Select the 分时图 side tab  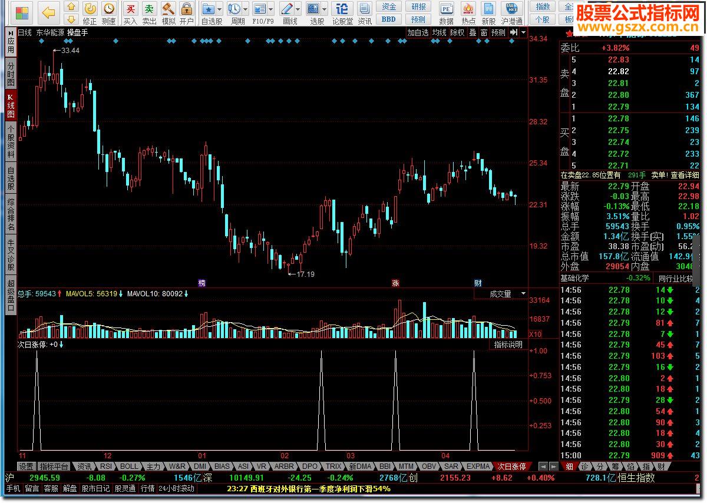[x=11, y=74]
